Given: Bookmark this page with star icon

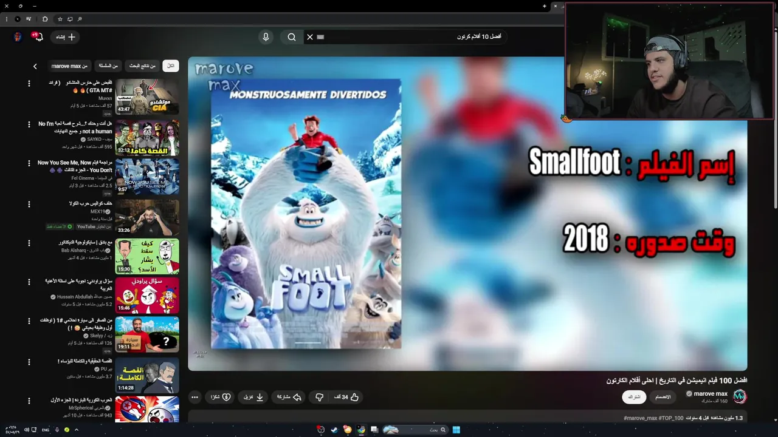Looking at the screenshot, I should [60, 19].
